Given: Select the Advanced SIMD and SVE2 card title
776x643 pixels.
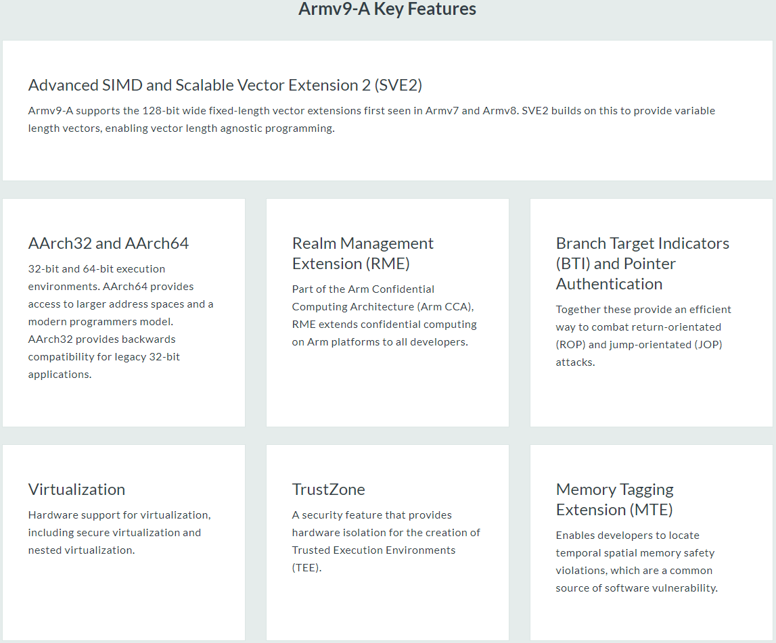Looking at the screenshot, I should [x=225, y=85].
